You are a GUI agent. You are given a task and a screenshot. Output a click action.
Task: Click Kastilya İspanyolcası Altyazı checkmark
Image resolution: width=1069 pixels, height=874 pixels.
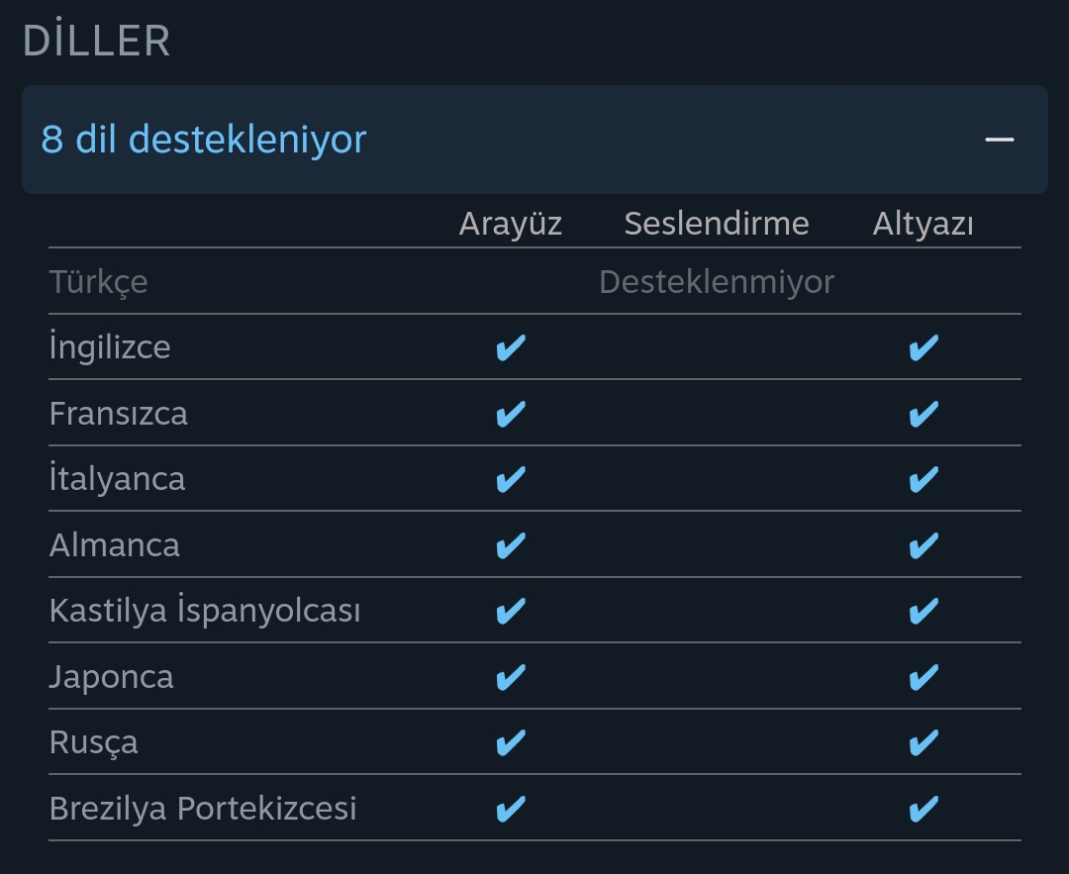click(x=923, y=612)
